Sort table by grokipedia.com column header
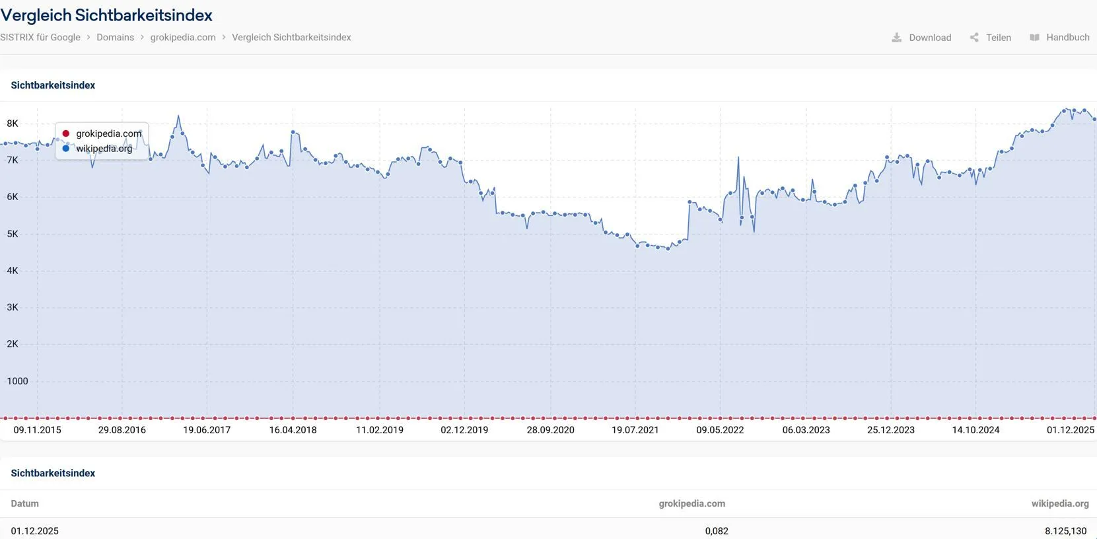 (691, 503)
